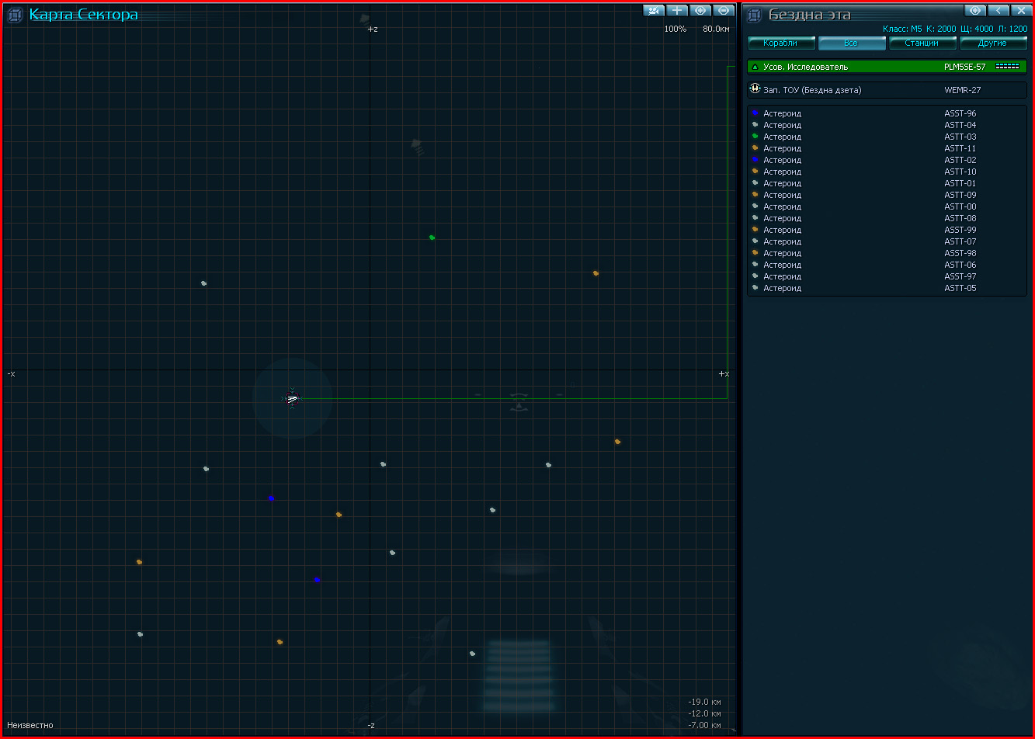The width and height of the screenshot is (1035, 739).
Task: Select the player ship icon on the sector map
Action: (x=292, y=399)
